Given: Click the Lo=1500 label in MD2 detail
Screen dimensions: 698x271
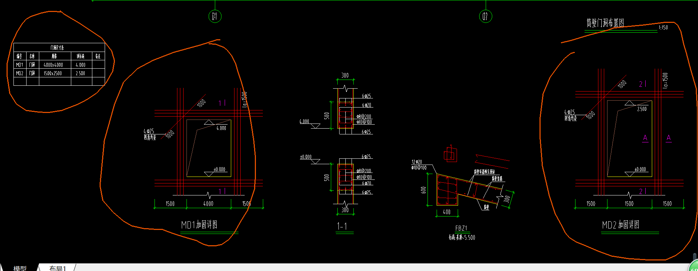Looking at the screenshot, I should point(665,80).
